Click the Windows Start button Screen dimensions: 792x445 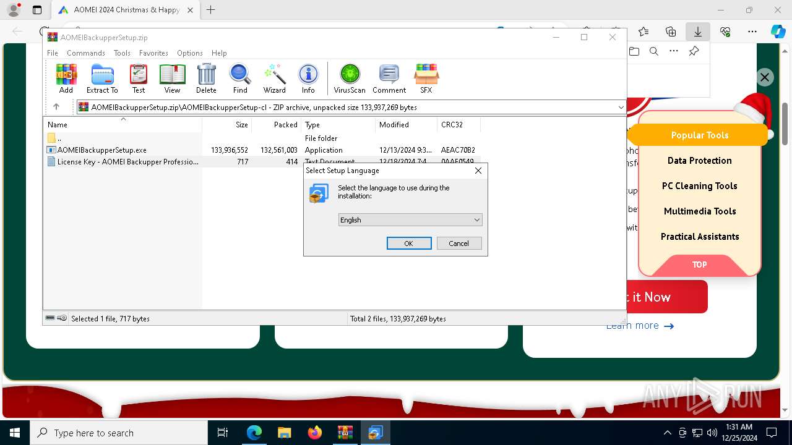(x=15, y=433)
